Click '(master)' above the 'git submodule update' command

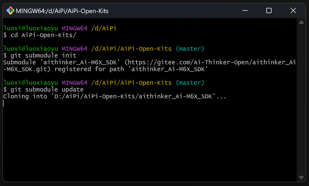pos(190,83)
